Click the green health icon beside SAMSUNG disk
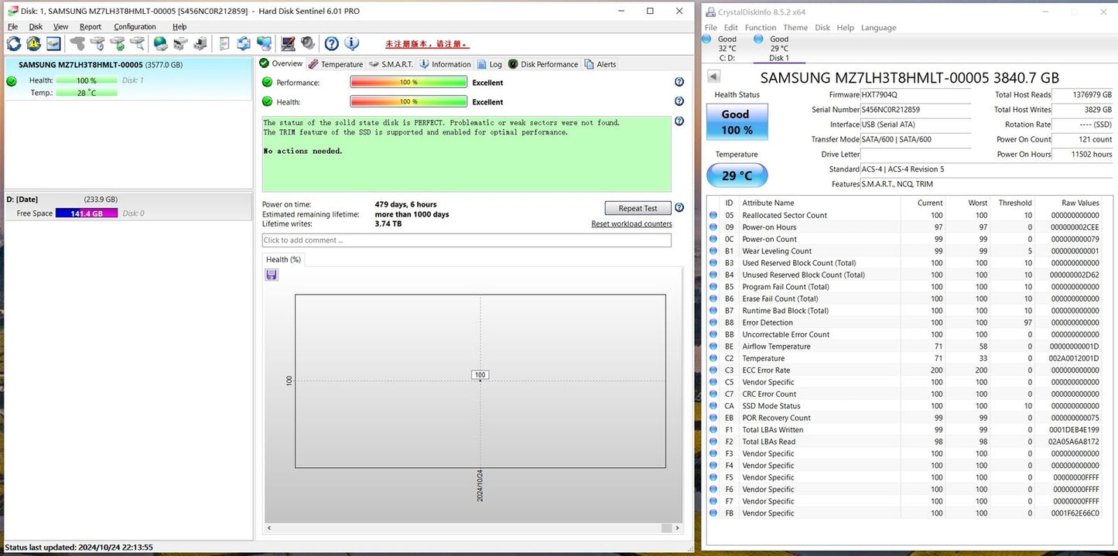This screenshot has width=1118, height=556. pos(11,81)
